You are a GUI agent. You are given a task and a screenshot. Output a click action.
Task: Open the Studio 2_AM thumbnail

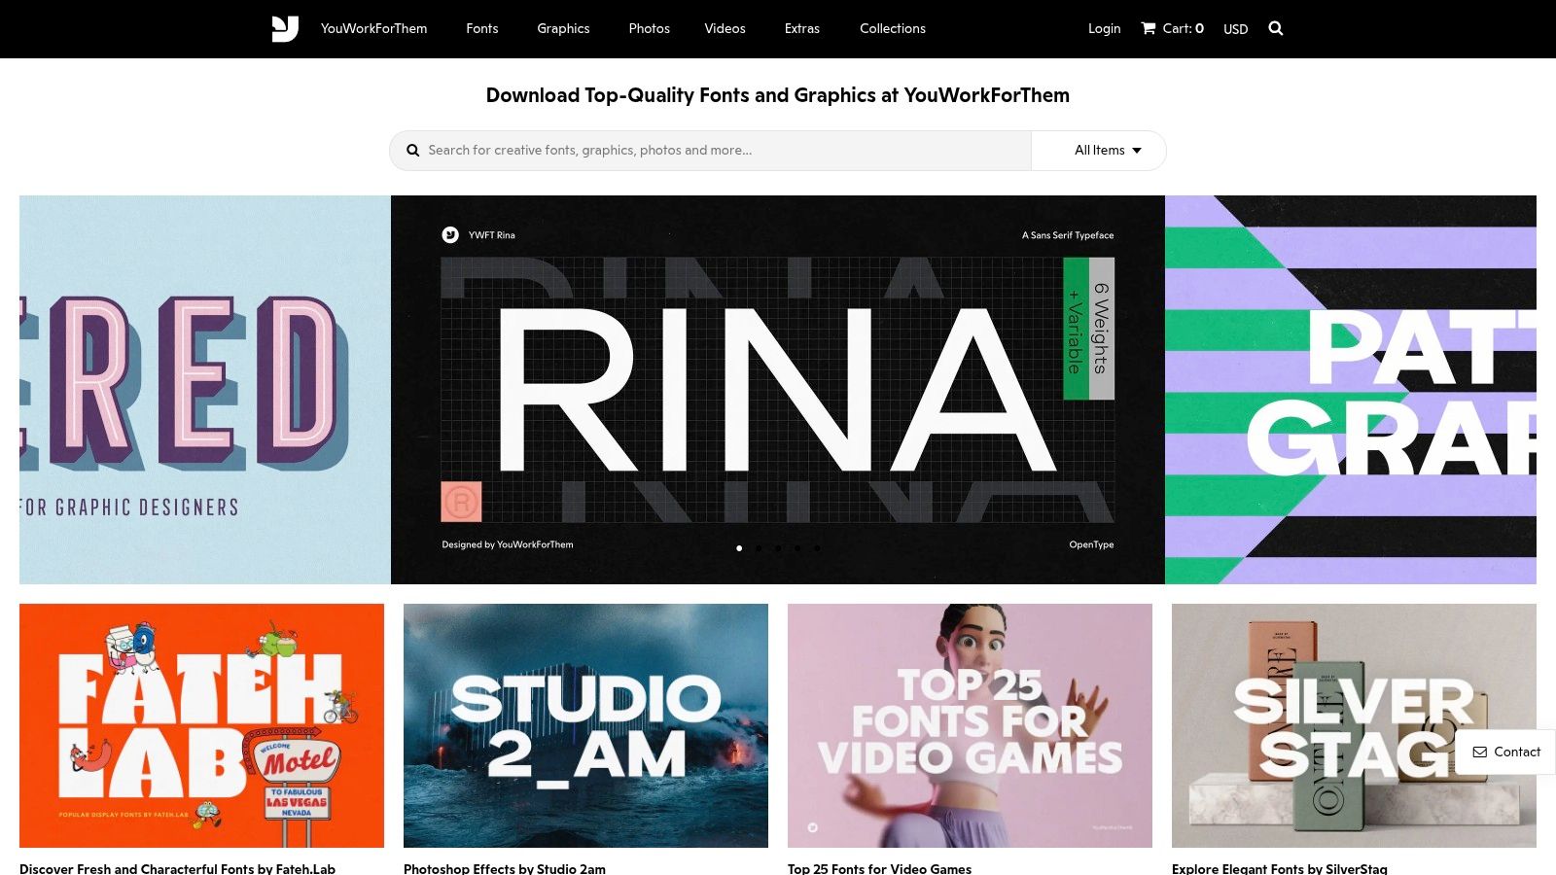[x=585, y=725]
